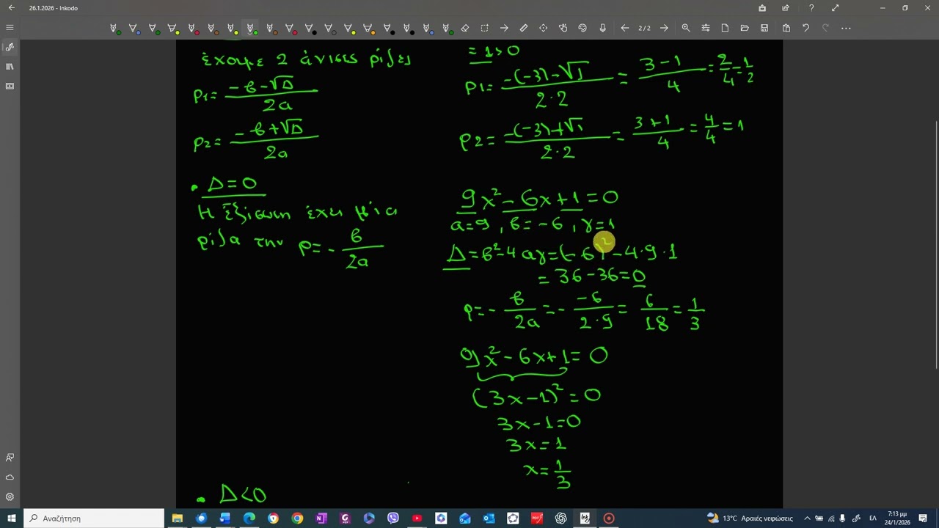Switch the ΕΛ keyboard language

pos(873,518)
